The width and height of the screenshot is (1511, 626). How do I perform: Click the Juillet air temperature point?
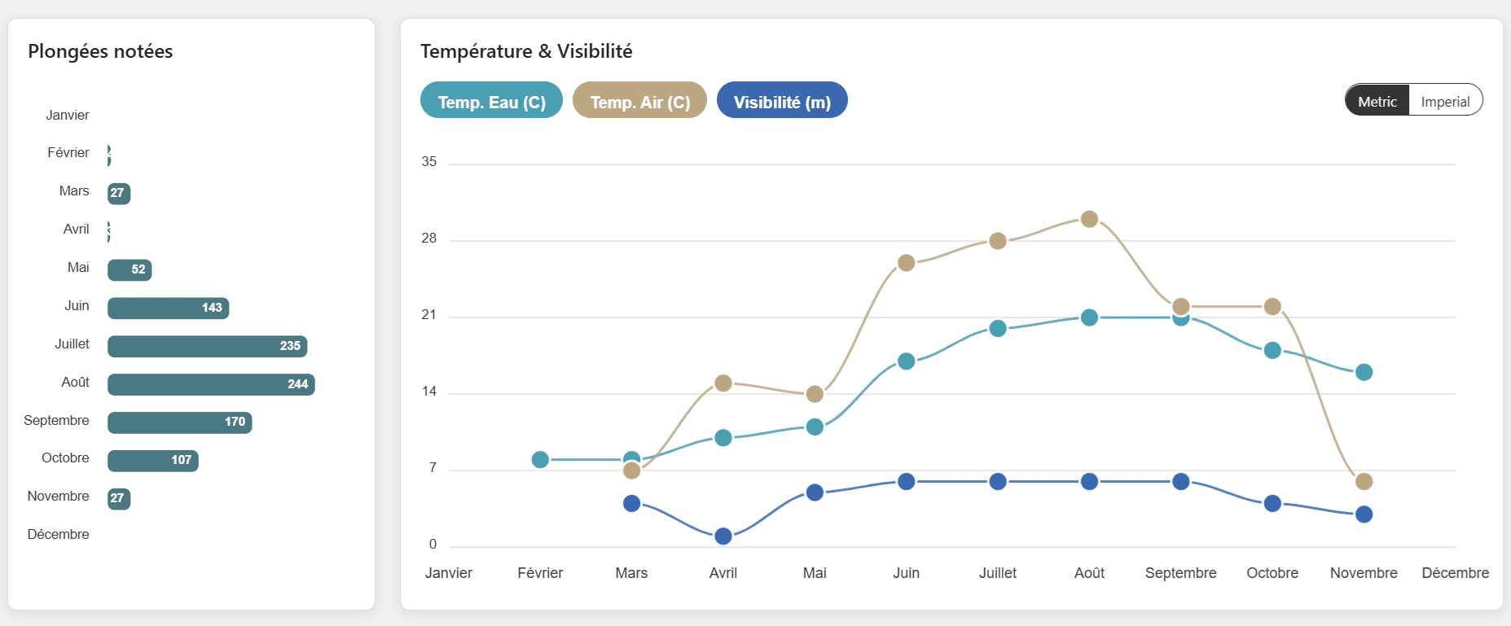[x=998, y=241]
